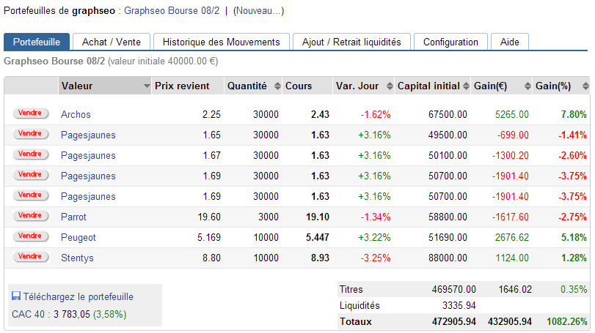
Task: Sort table by Quantité column arrows
Action: click(277, 86)
